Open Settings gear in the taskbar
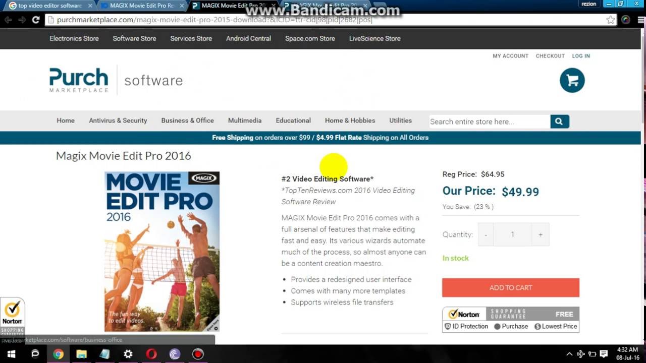Image resolution: width=646 pixels, height=363 pixels. pyautogui.click(x=128, y=354)
